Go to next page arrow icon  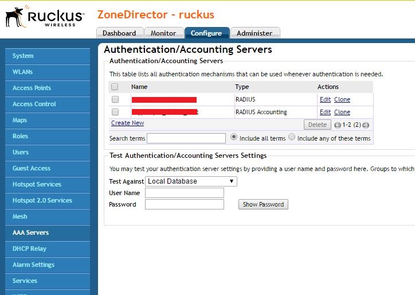point(366,125)
